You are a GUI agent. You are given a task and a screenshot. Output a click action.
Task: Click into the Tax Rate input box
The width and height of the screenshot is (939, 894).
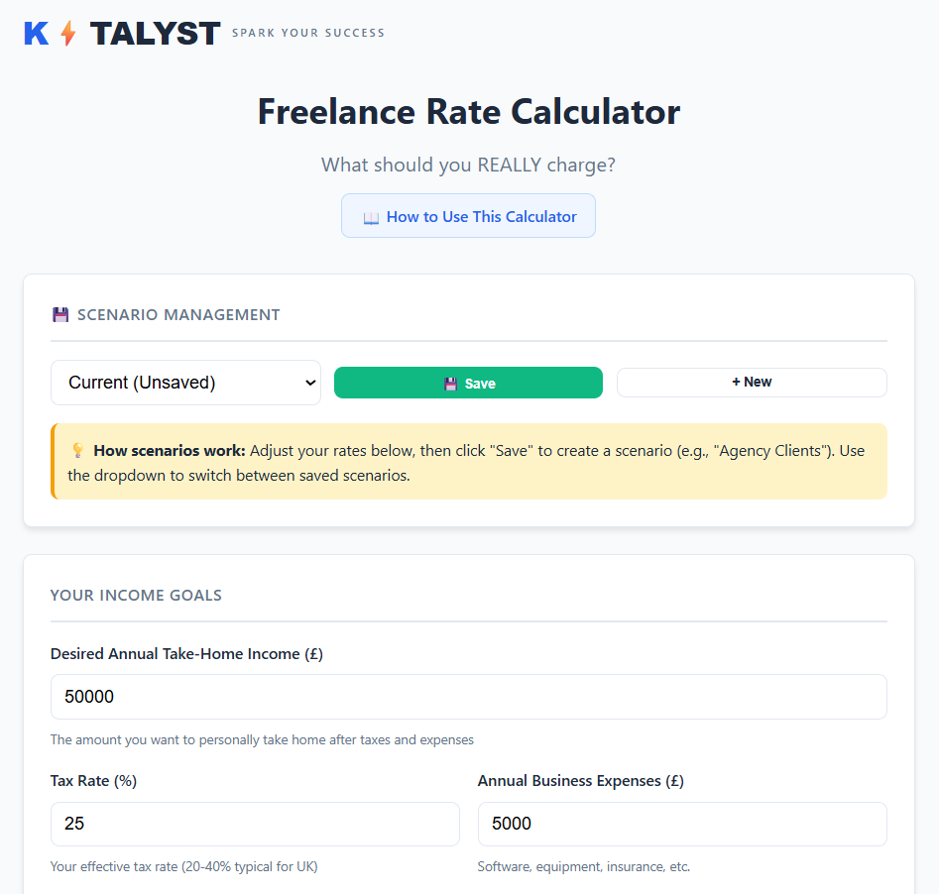pyautogui.click(x=255, y=824)
